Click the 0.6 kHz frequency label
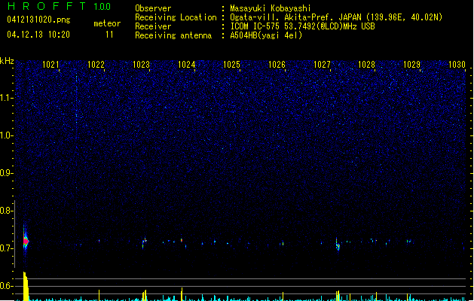This screenshot has height=301, width=474. (6, 286)
